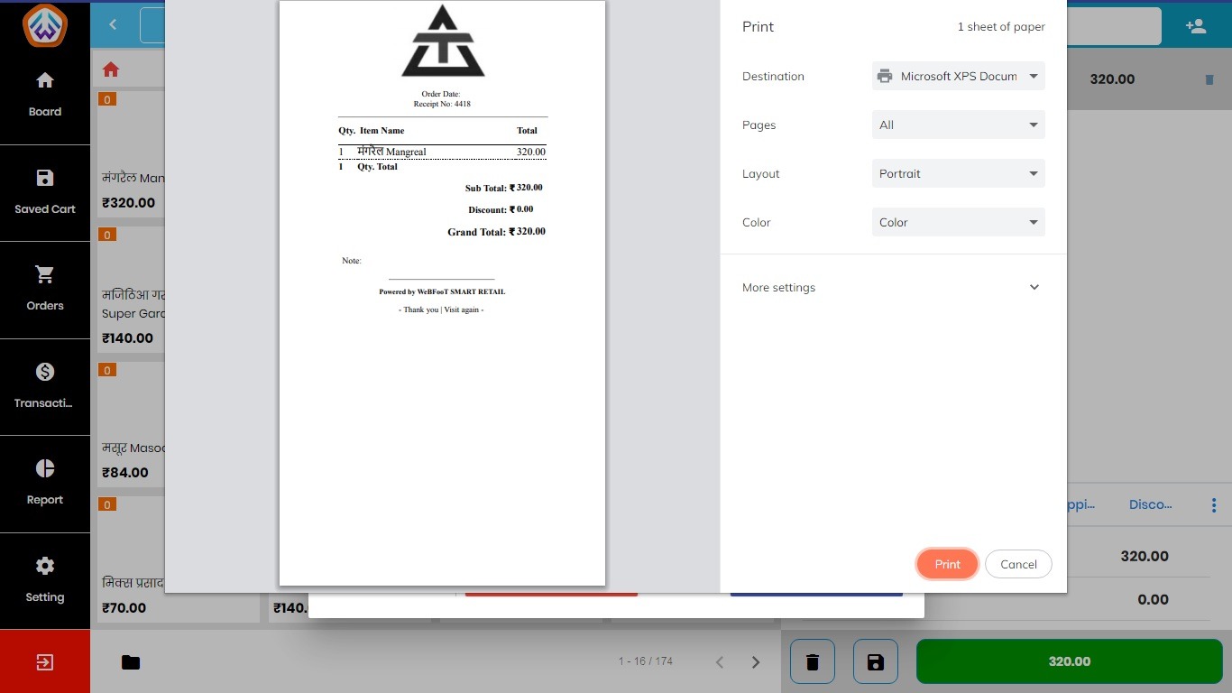The width and height of the screenshot is (1232, 693).
Task: Open the Board menu in sidebar
Action: point(44,95)
